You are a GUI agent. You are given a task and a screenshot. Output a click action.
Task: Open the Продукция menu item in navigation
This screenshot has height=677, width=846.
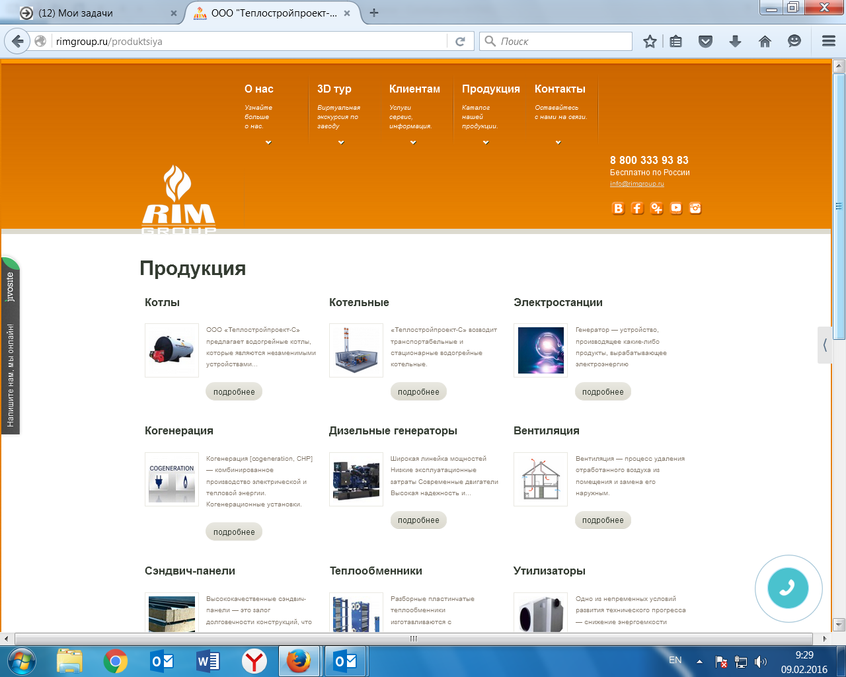(491, 89)
